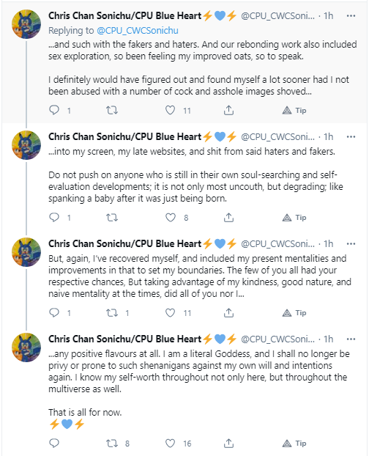Image resolution: width=369 pixels, height=456 pixels.
Task: Share the first tweet in the thread
Action: (228, 110)
